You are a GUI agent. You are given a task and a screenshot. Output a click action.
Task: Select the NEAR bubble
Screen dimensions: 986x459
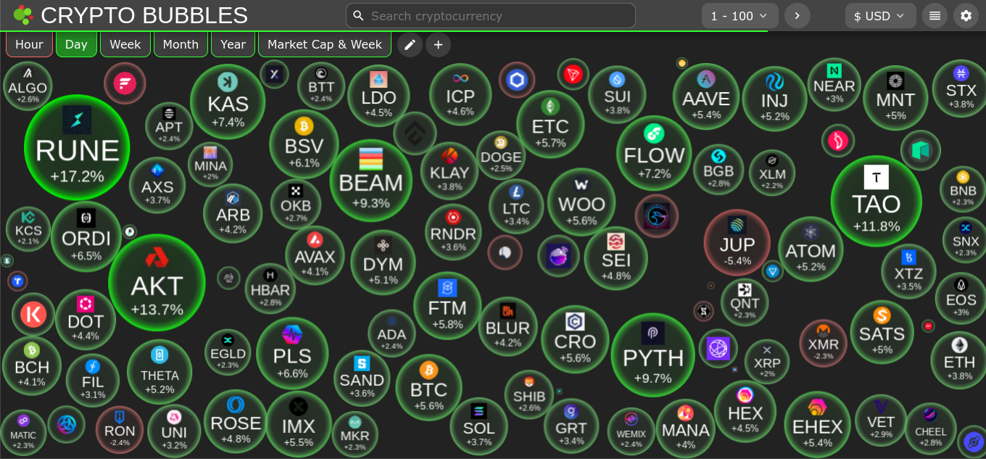(834, 84)
